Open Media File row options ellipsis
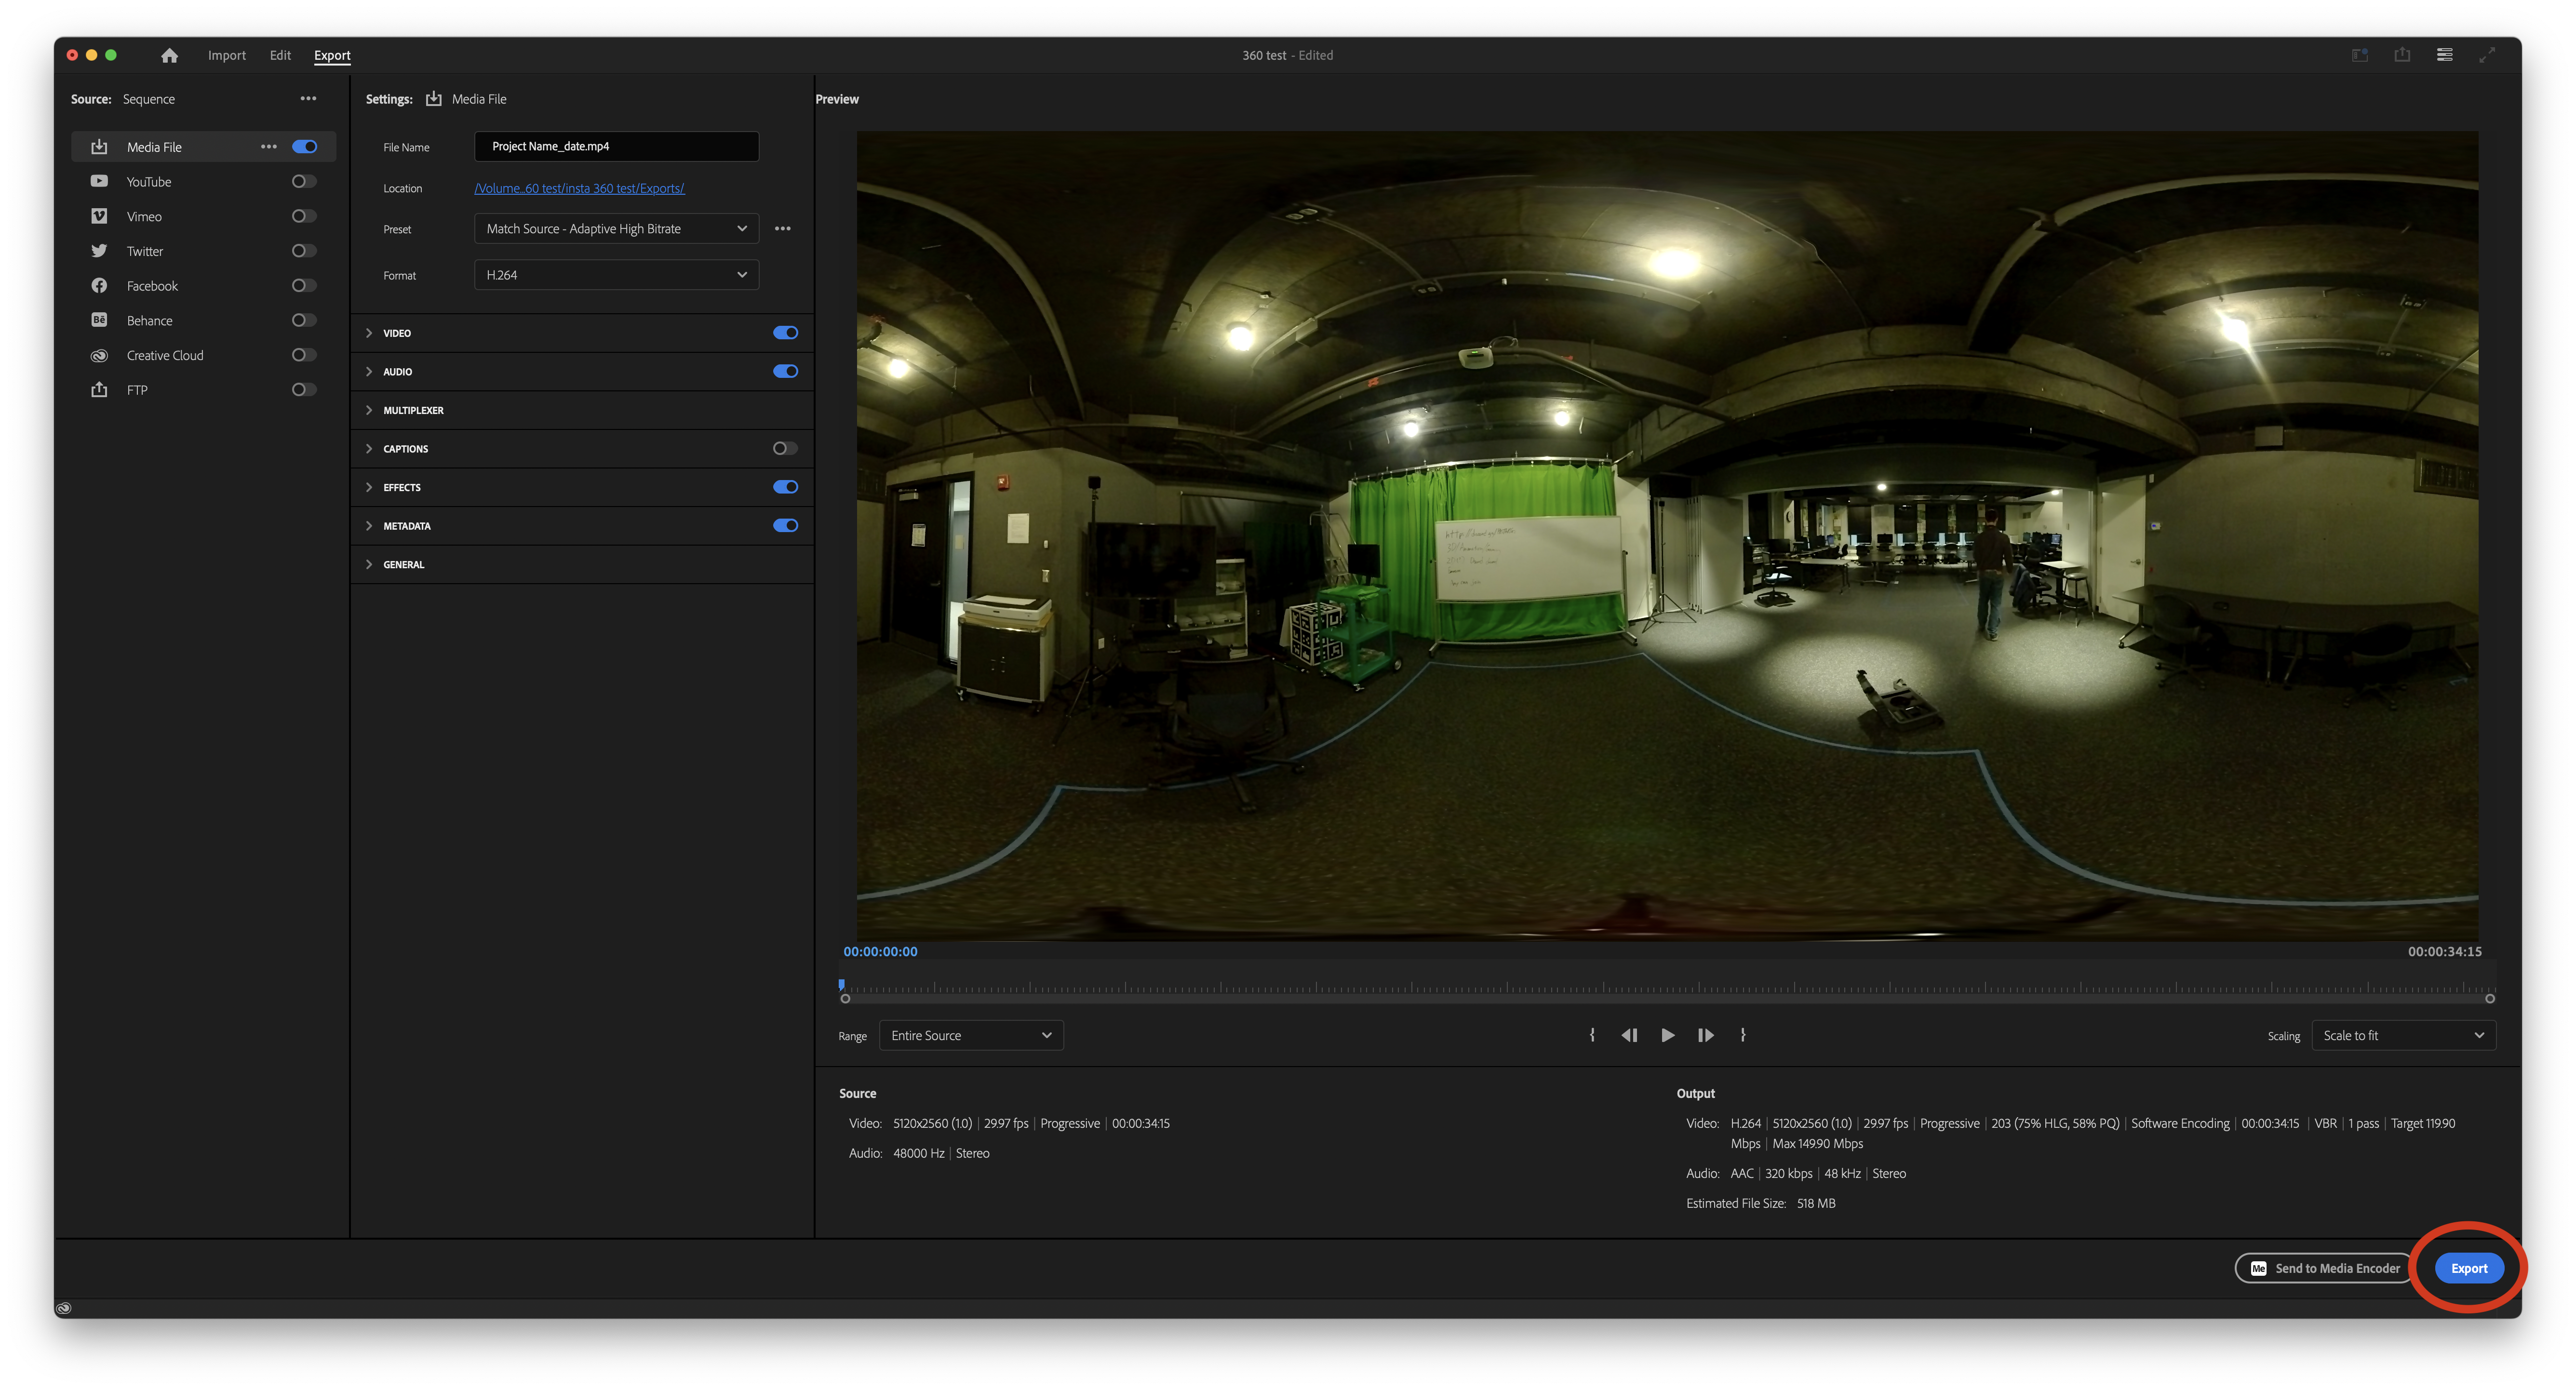 (x=269, y=147)
